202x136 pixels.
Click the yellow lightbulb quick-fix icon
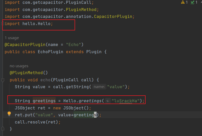tap(9, 114)
